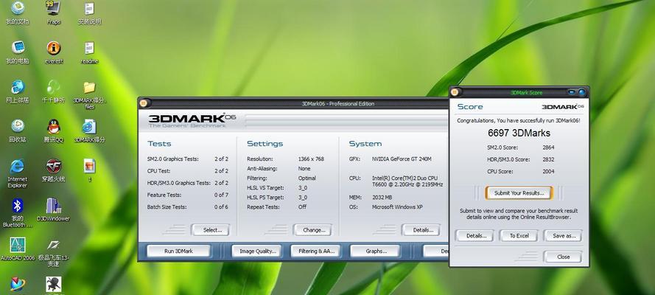Open Details... in the System panel
Screen dimensions: 655x295
423,230
